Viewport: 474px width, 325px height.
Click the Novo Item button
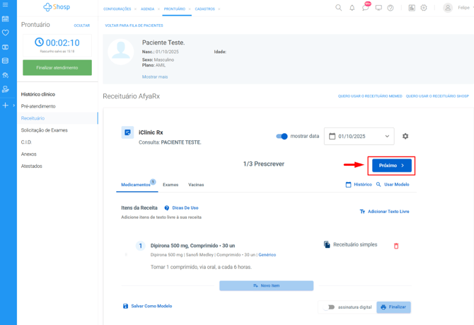click(266, 285)
